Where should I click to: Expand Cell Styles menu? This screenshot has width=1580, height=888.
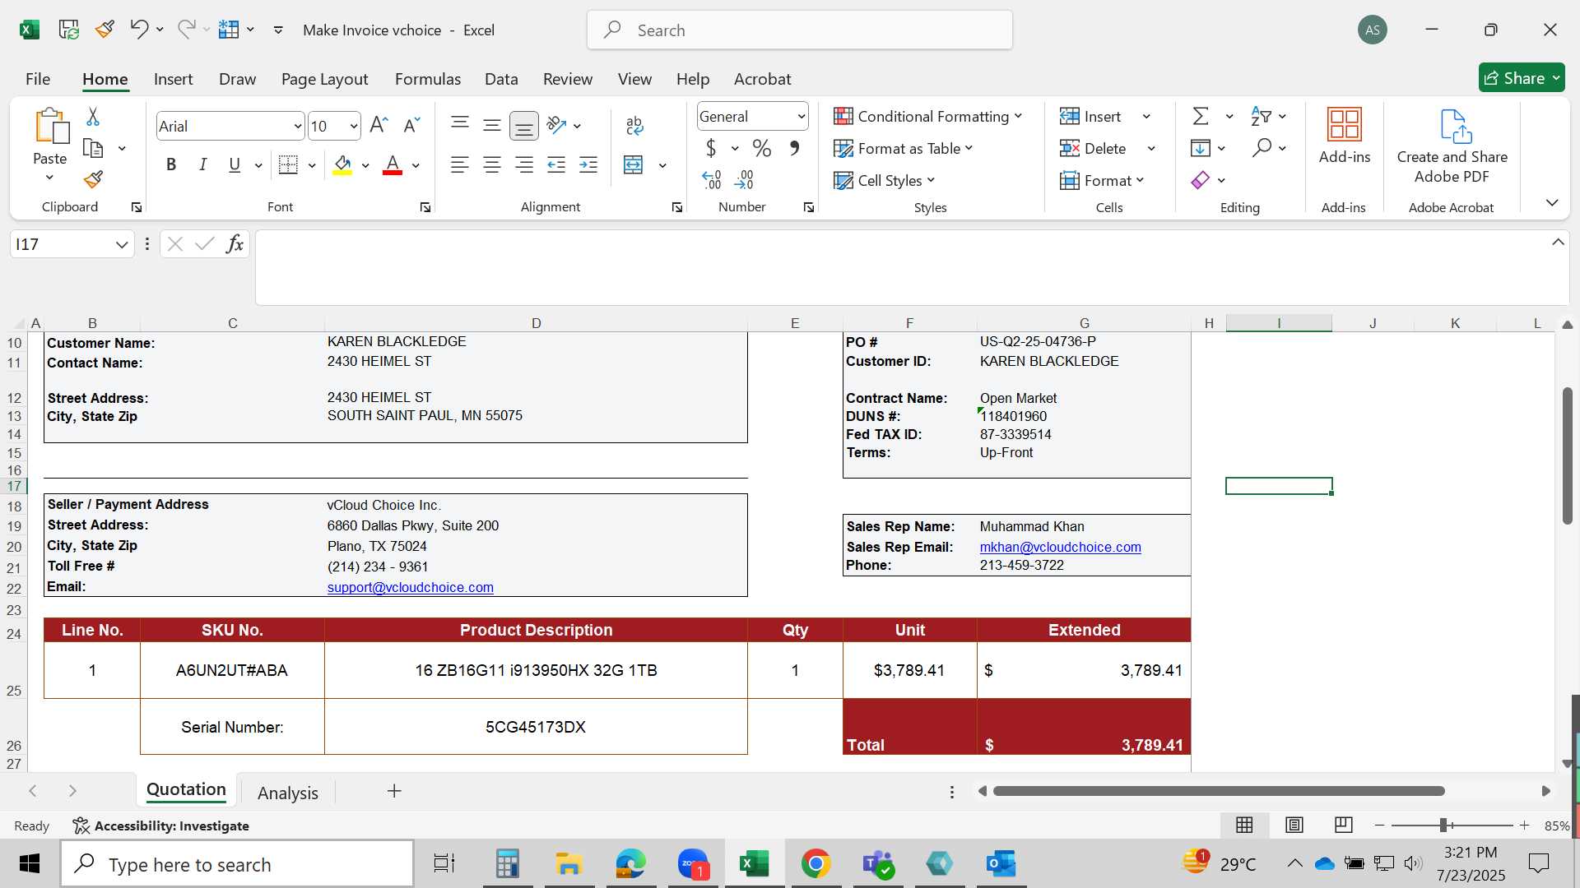[x=885, y=181]
